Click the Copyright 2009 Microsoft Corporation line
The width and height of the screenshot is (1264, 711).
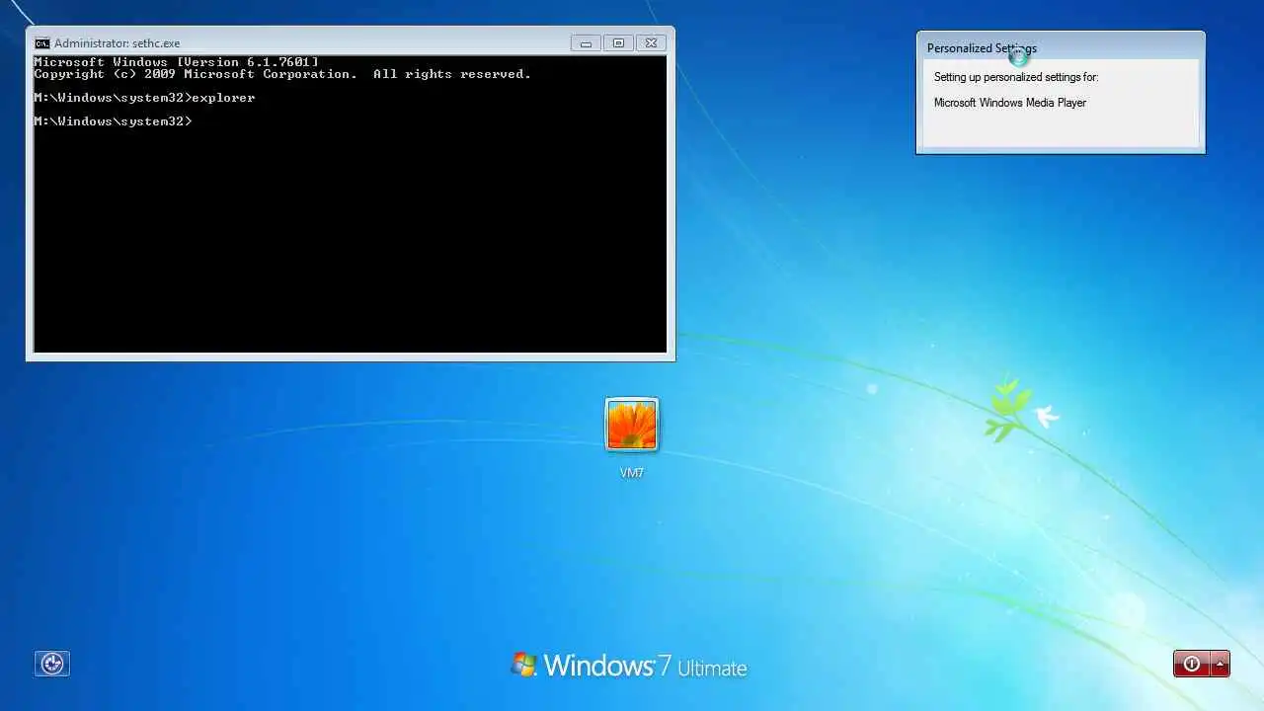pos(282,74)
